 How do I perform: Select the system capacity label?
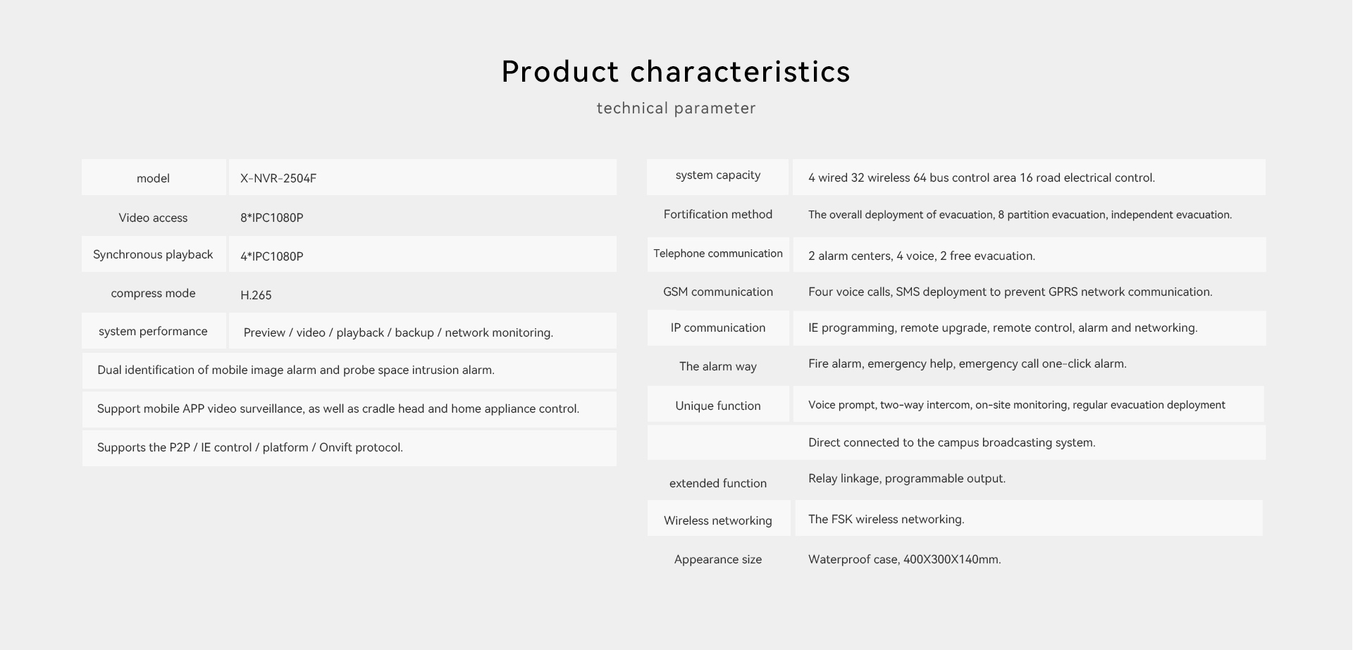pyautogui.click(x=718, y=175)
